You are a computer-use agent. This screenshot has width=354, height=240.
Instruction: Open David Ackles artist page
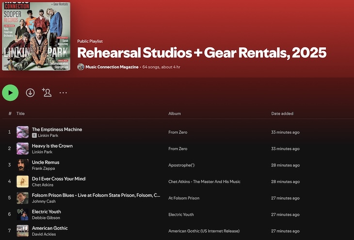point(44,234)
